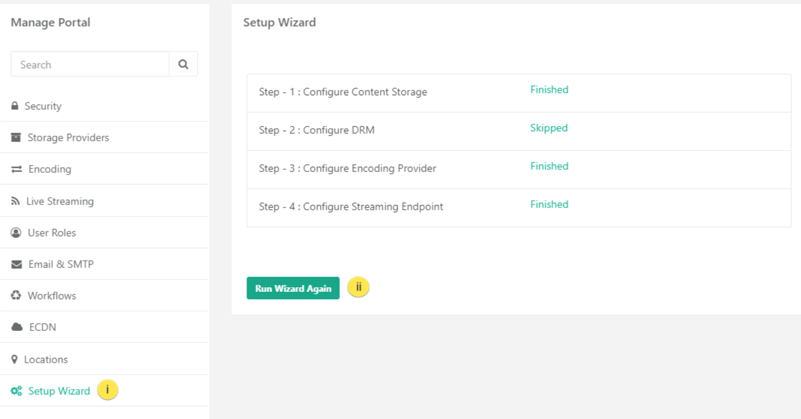The height and width of the screenshot is (419, 801).
Task: Click the Skipped status for Configure DRM
Action: (549, 128)
